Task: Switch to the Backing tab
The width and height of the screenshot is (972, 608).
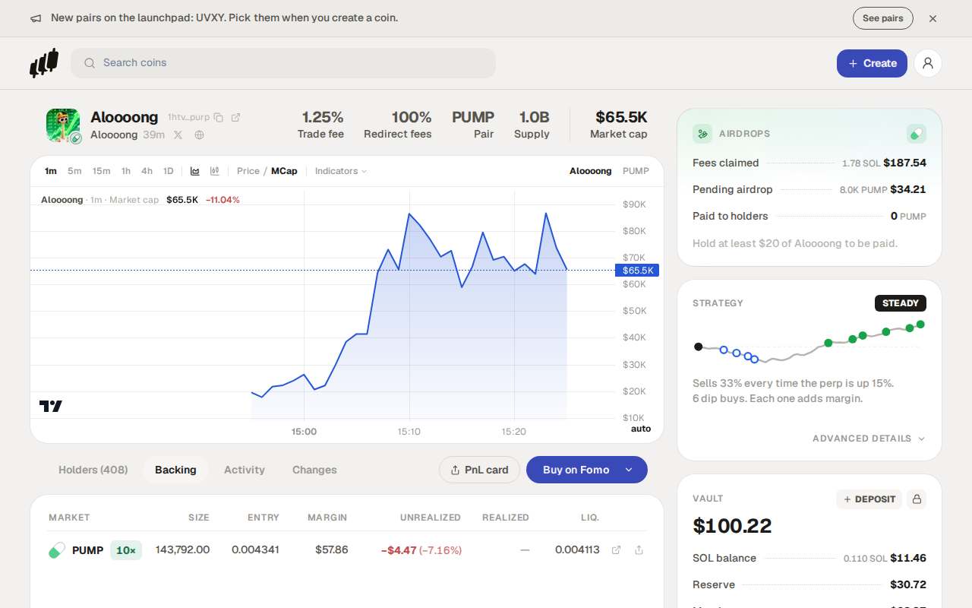Action: coord(175,470)
